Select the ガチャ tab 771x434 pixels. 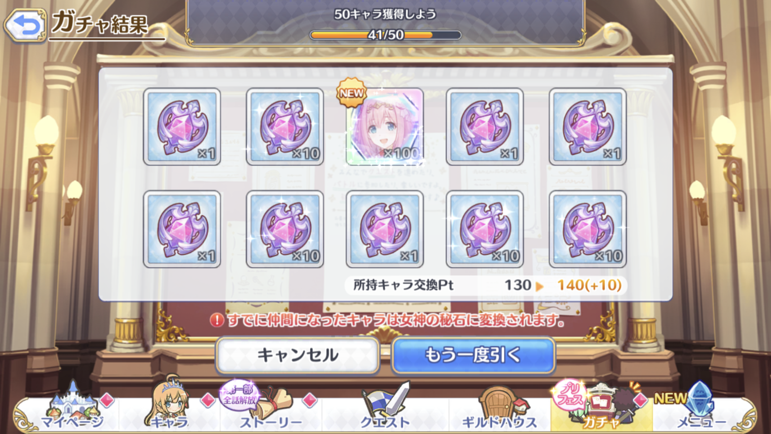(x=601, y=407)
